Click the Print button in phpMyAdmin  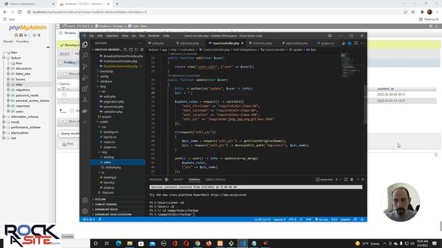point(68,144)
